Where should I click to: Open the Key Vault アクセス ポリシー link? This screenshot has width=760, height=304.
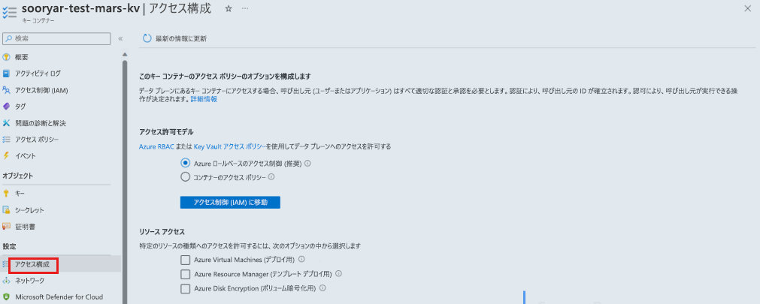coord(229,146)
